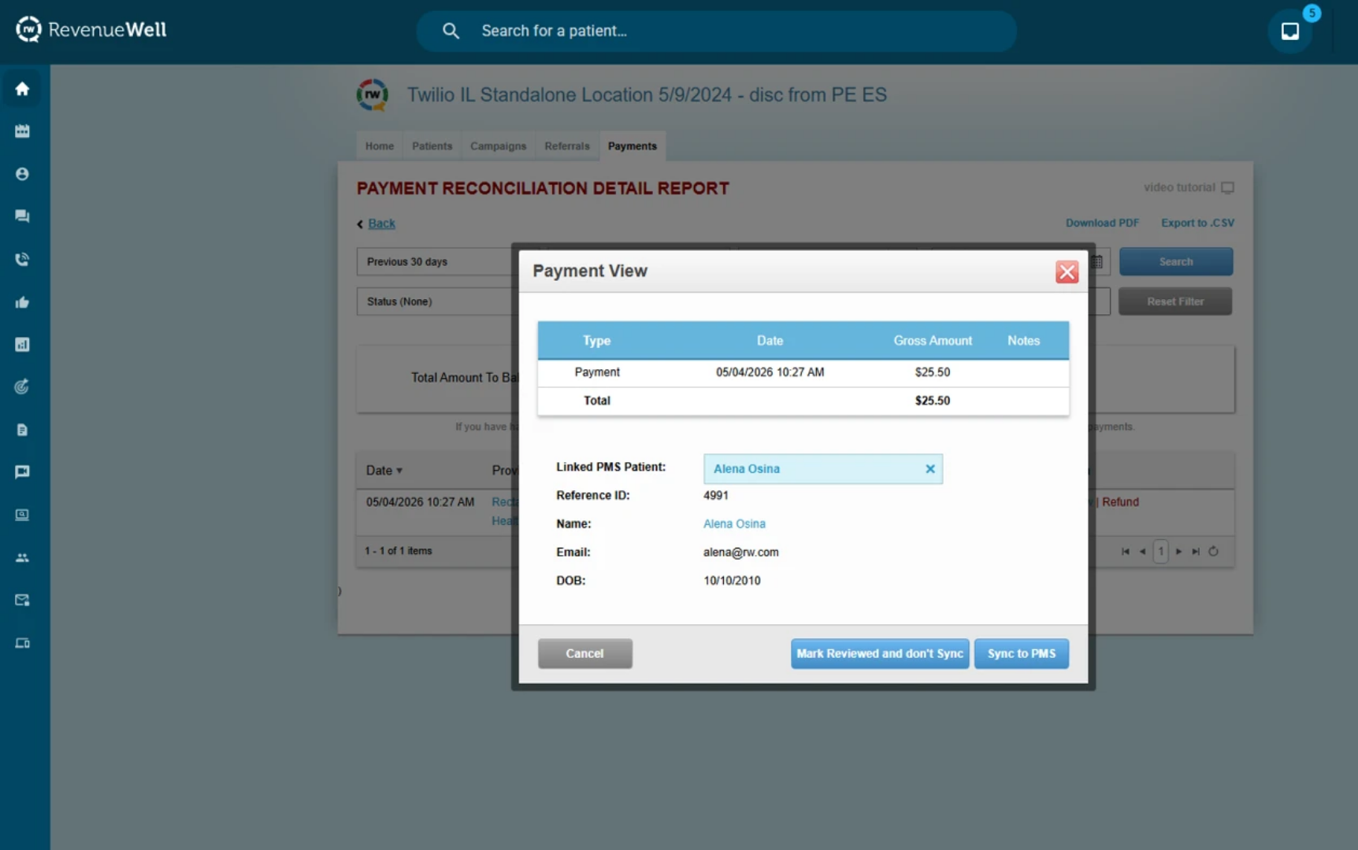Select the Payment date 05/04/2026 10:27 AM
The height and width of the screenshot is (850, 1358).
click(770, 372)
